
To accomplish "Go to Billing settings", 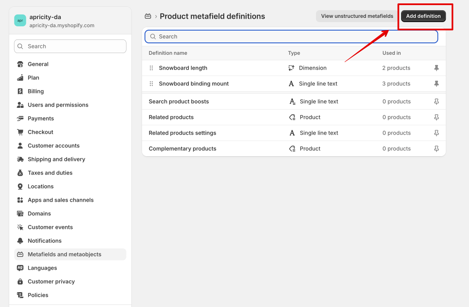I will coord(36,91).
